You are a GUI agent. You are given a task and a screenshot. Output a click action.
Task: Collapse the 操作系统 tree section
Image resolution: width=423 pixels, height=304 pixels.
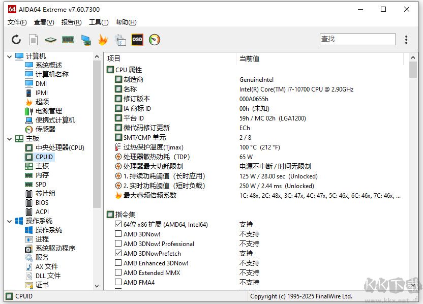10,221
